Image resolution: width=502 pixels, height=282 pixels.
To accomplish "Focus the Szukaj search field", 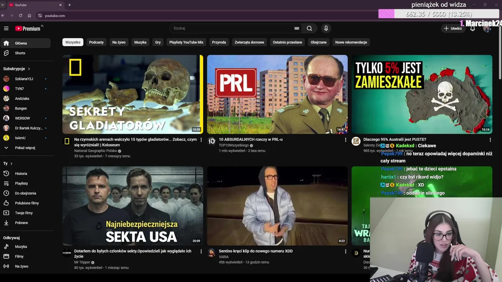I will tap(235, 28).
